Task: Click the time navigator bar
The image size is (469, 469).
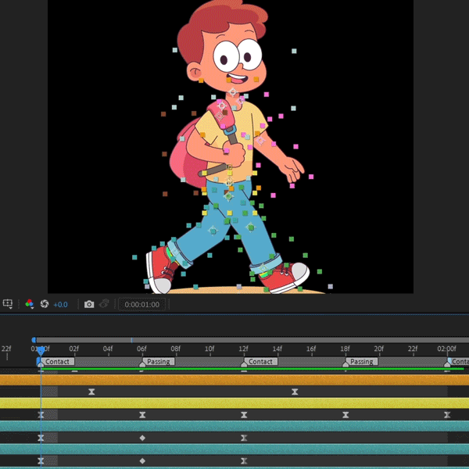Action: pos(252,340)
